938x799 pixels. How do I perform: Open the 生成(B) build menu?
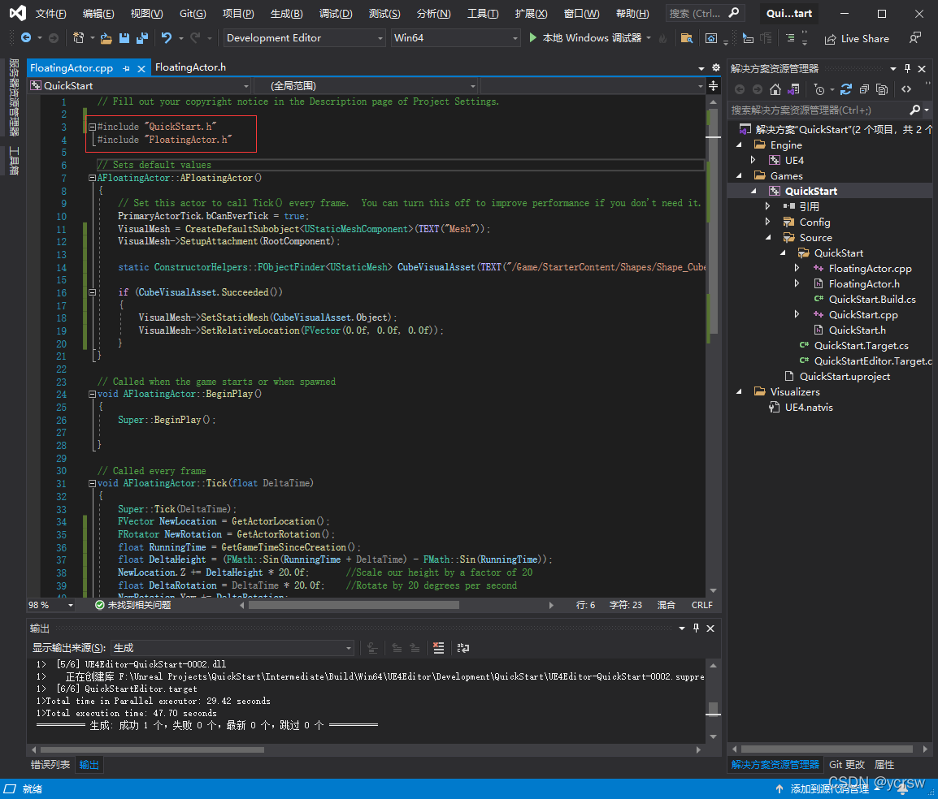[287, 14]
